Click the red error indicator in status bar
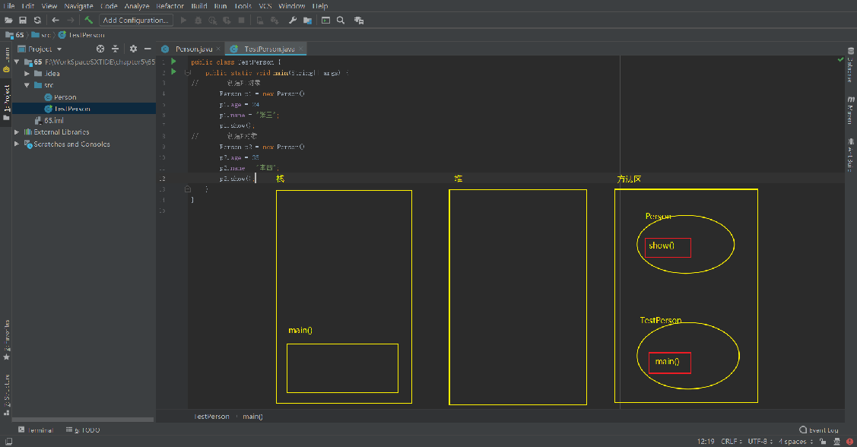The height and width of the screenshot is (447, 857). coord(849,441)
